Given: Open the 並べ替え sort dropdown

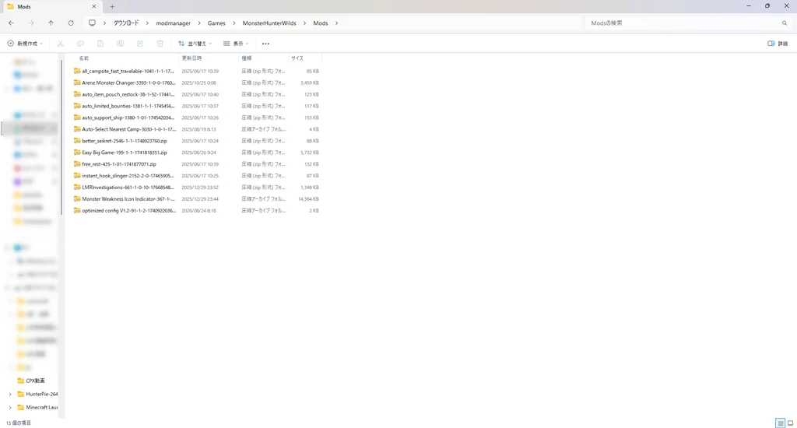Looking at the screenshot, I should pos(195,44).
